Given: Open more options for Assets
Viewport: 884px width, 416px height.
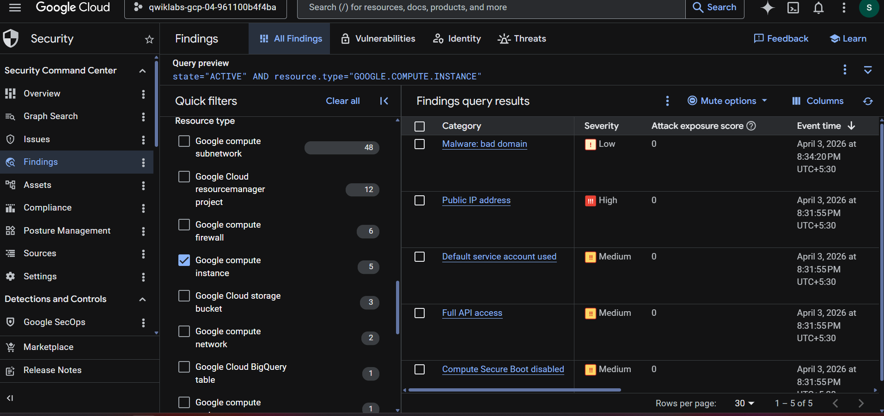Looking at the screenshot, I should point(143,185).
